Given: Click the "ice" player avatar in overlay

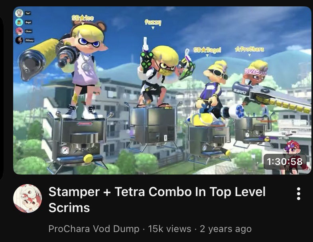Looking at the screenshot, I should point(19,13).
